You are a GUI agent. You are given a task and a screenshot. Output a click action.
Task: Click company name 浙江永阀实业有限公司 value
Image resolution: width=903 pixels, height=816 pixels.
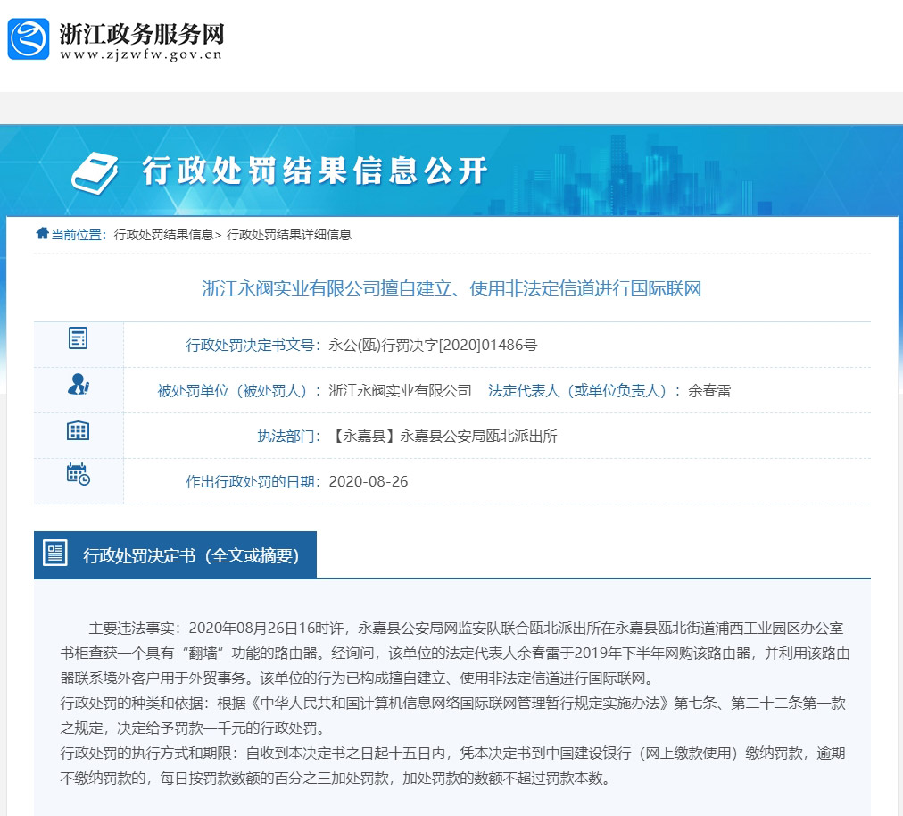tap(400, 390)
